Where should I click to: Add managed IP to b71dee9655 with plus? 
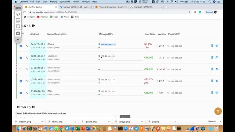[x=99, y=69]
